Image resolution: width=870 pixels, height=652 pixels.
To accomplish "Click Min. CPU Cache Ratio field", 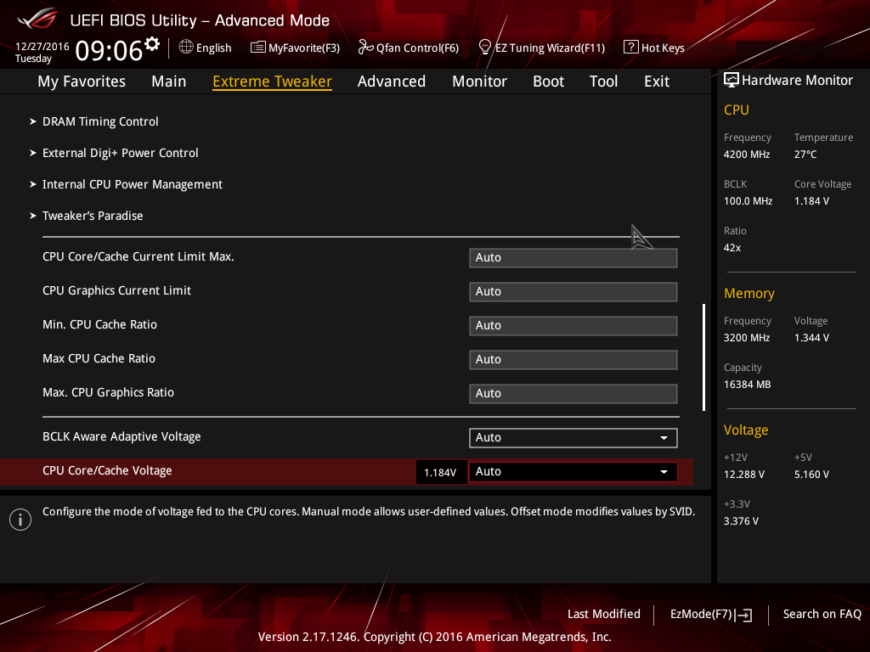I will click(573, 325).
